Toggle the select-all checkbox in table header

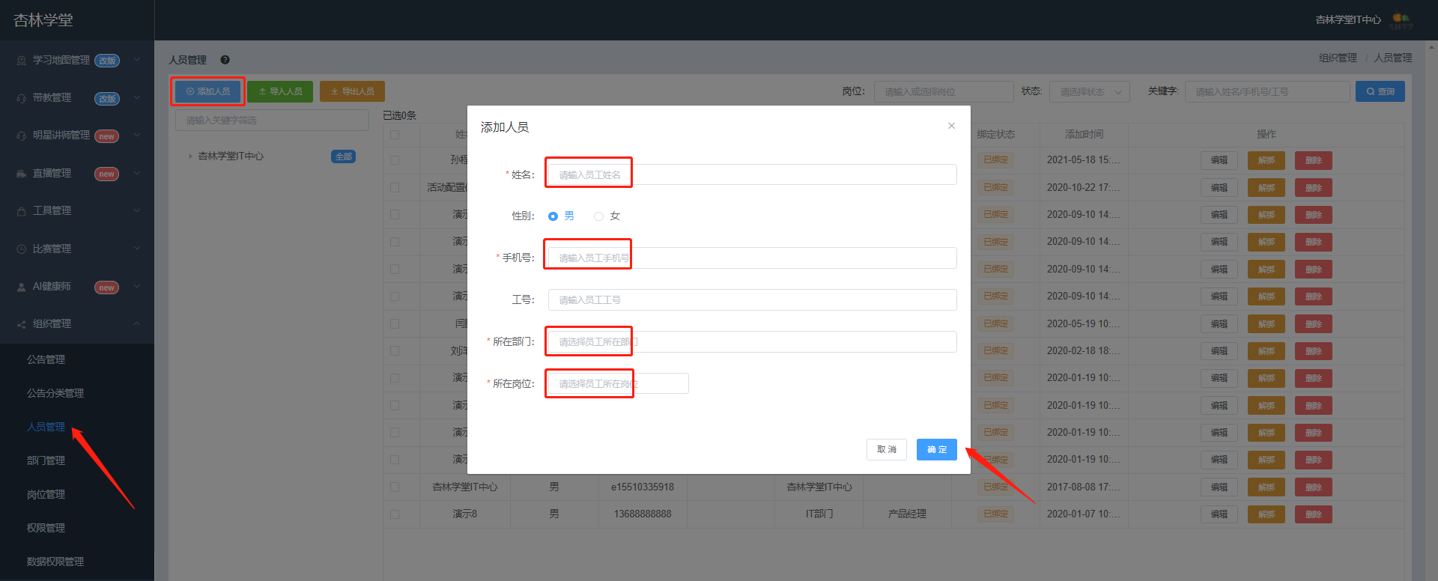[395, 135]
